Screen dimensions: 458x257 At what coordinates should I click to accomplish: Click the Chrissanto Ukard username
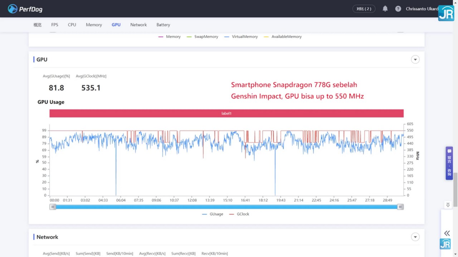[422, 9]
